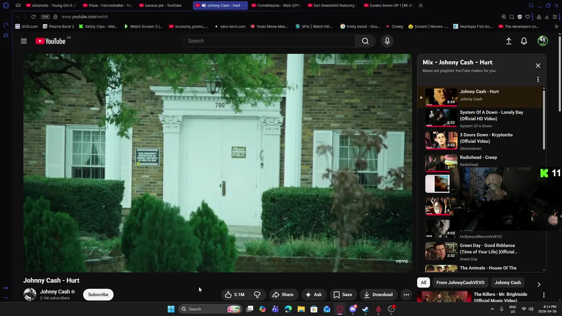Switch to the banana pie - YouTube tab
562x316 pixels.
click(x=163, y=5)
